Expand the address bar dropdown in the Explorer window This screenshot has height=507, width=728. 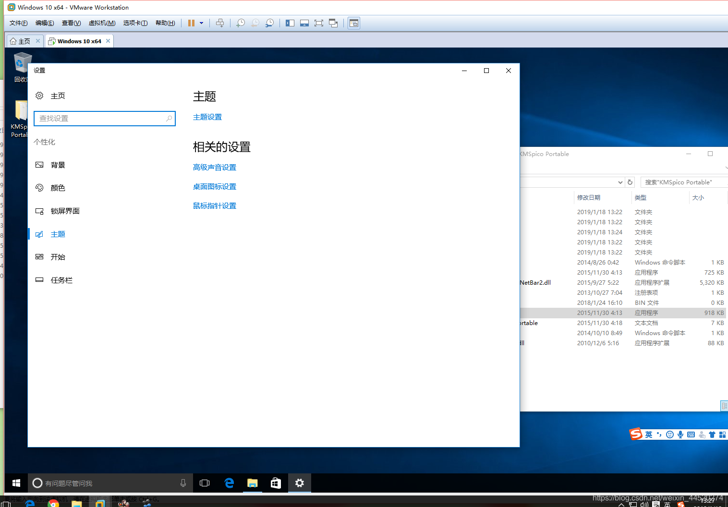[x=620, y=182]
